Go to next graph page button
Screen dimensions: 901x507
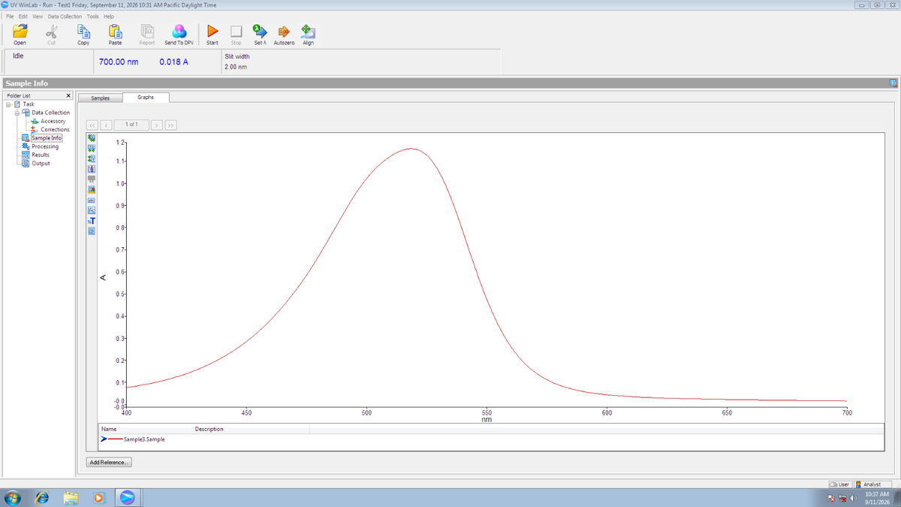point(158,124)
